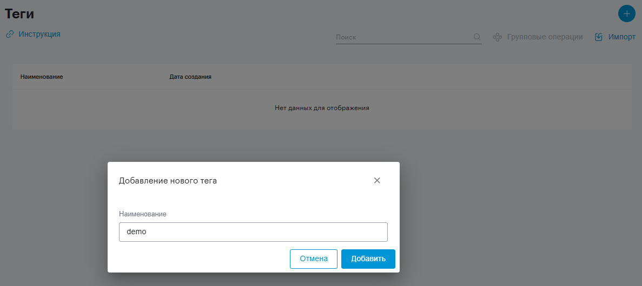Open Групповые операции
This screenshot has height=286, width=642.
coord(545,37)
